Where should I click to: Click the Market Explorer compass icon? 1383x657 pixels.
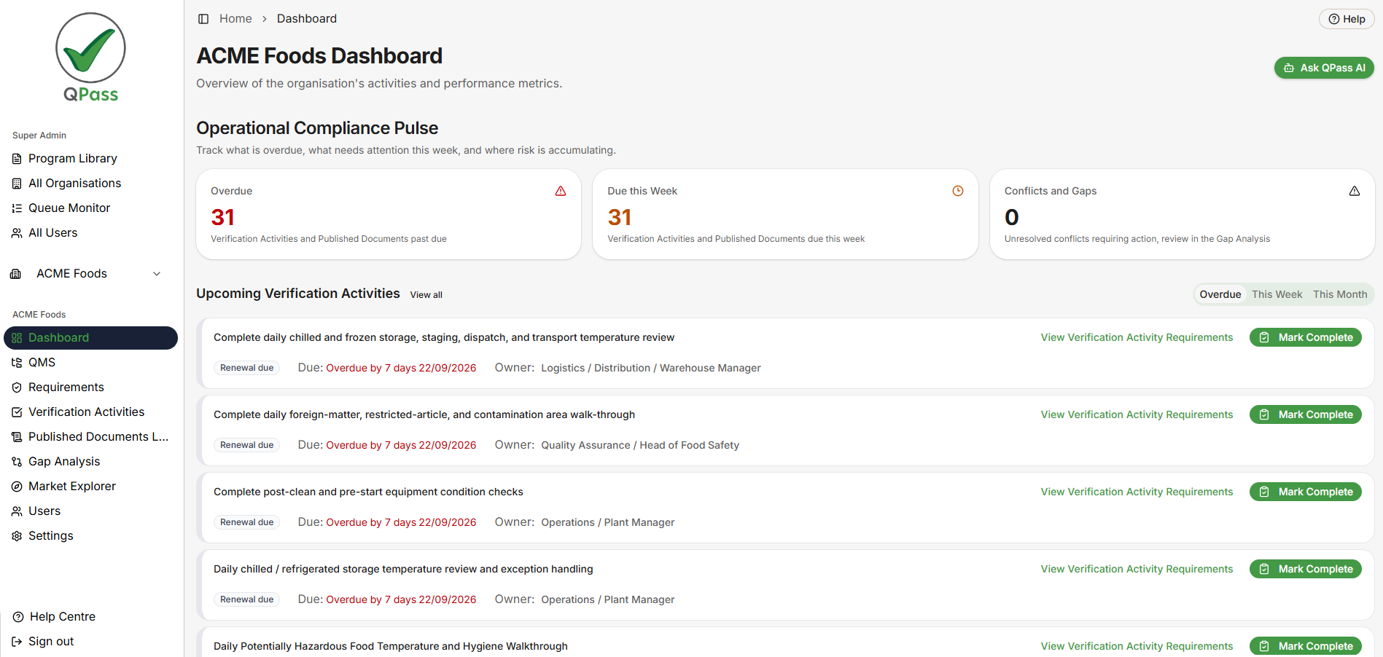pyautogui.click(x=17, y=487)
